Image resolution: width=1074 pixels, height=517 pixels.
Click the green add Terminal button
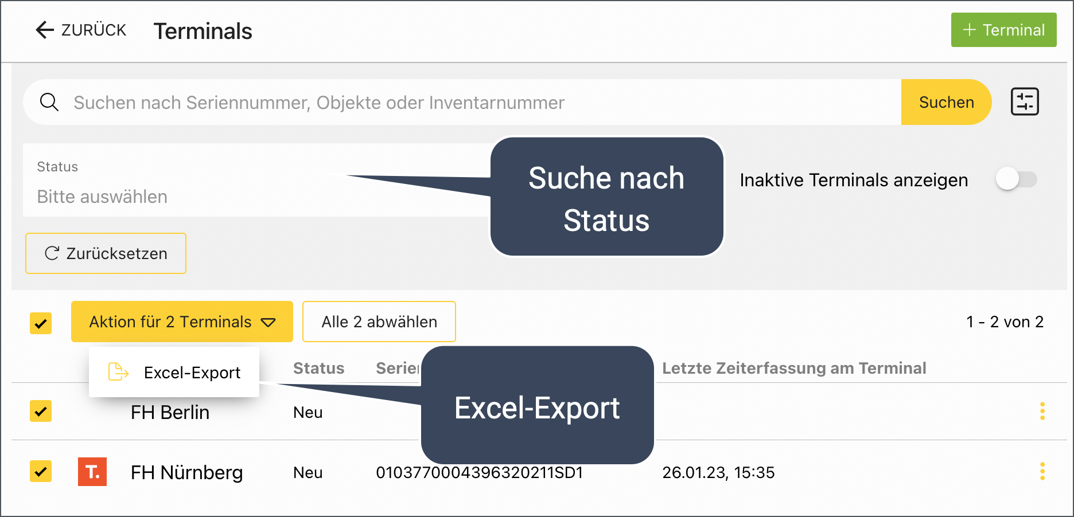tap(1003, 30)
